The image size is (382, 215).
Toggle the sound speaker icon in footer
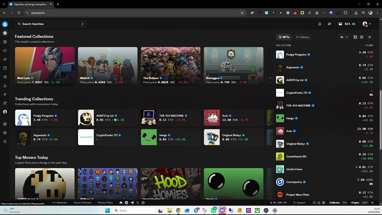(372, 203)
